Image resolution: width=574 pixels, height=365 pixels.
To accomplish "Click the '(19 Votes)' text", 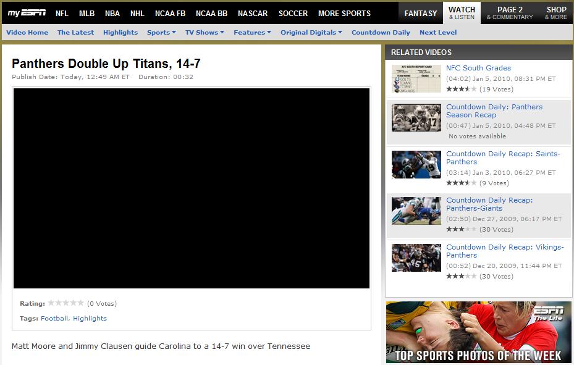I will click(496, 89).
